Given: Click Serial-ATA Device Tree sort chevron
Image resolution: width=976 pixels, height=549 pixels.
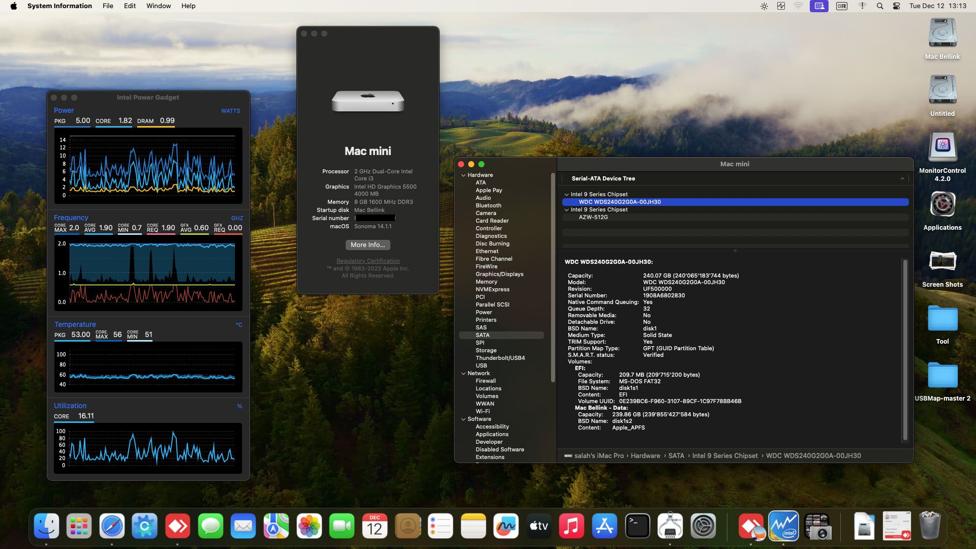Looking at the screenshot, I should click(902, 178).
